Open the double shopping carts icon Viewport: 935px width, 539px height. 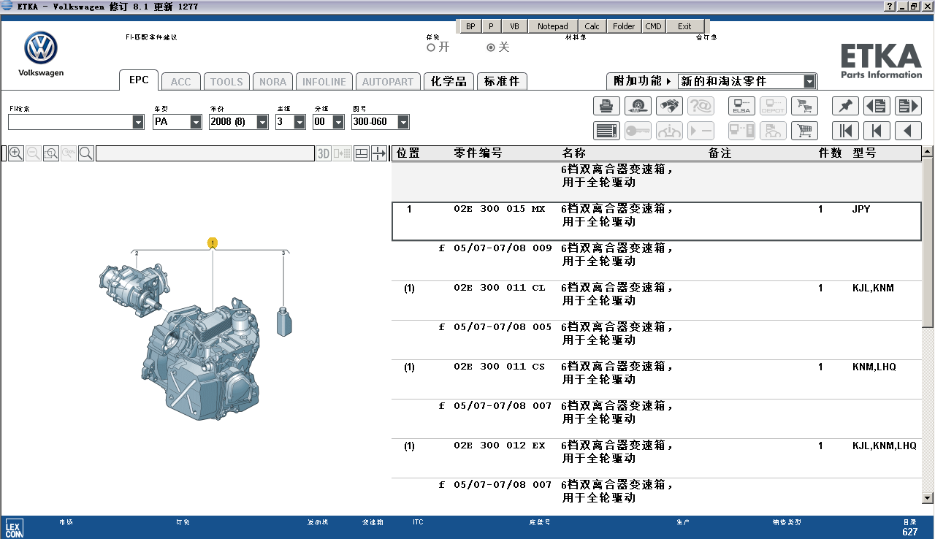tap(804, 106)
